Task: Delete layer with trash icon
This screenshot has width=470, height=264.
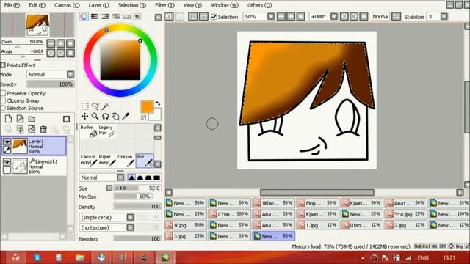Action: click(43, 129)
